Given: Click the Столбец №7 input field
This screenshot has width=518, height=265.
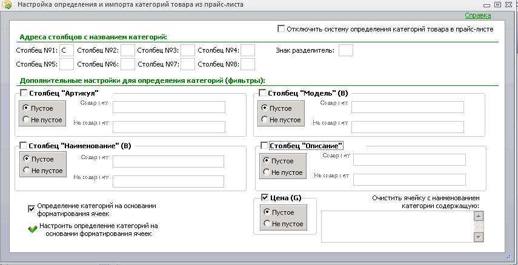Looking at the screenshot, I should [x=188, y=64].
